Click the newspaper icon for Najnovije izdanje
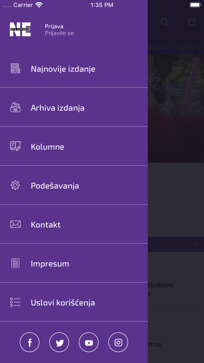The width and height of the screenshot is (204, 363). (x=15, y=68)
